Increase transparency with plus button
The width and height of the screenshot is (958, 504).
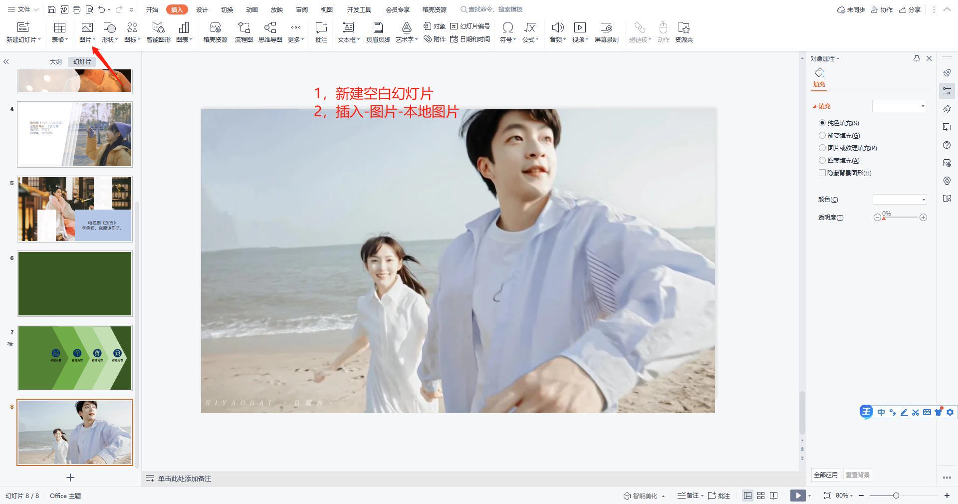coord(923,218)
